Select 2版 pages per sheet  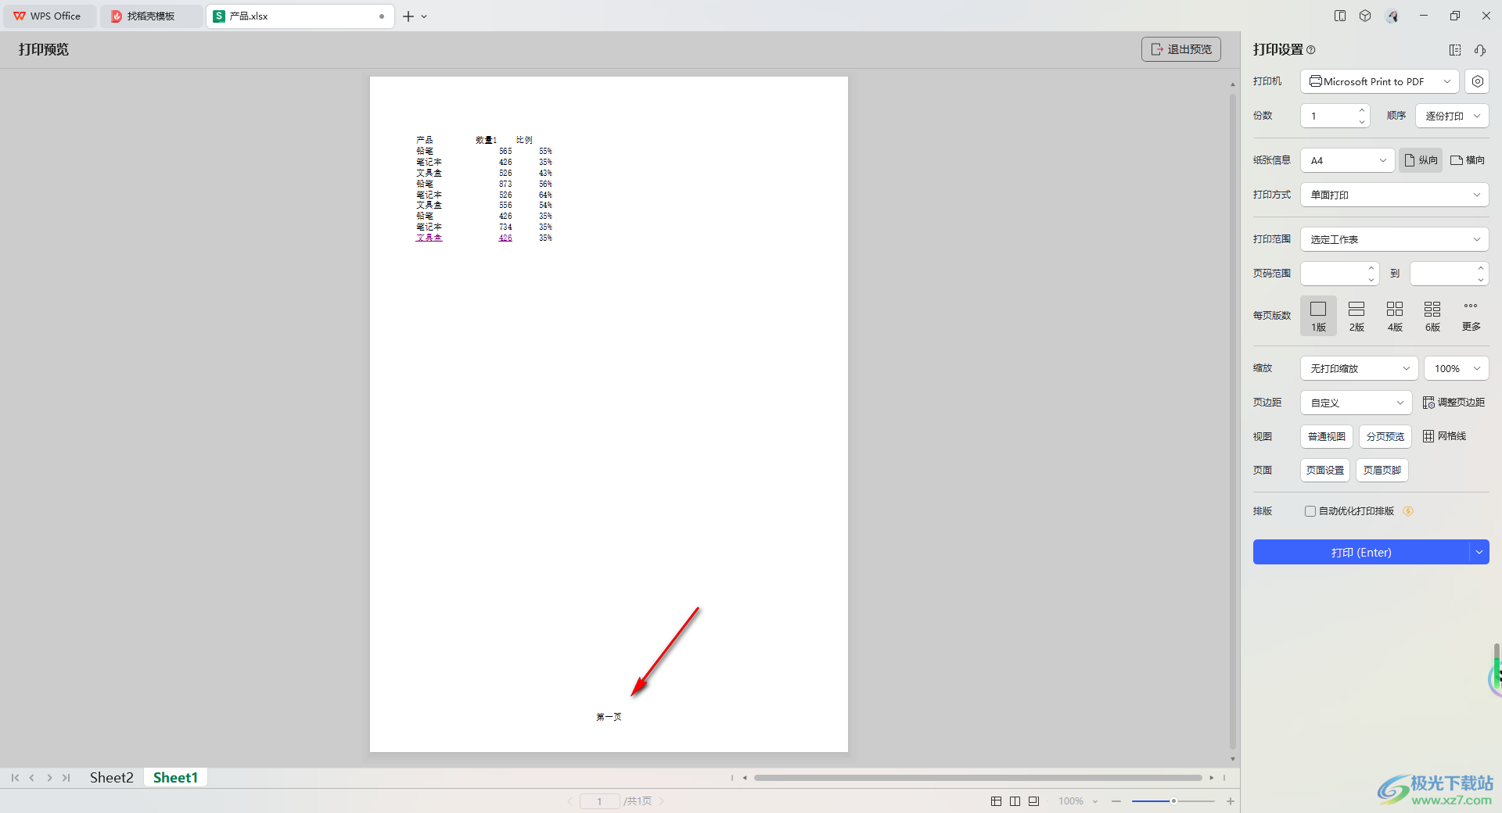pyautogui.click(x=1356, y=316)
